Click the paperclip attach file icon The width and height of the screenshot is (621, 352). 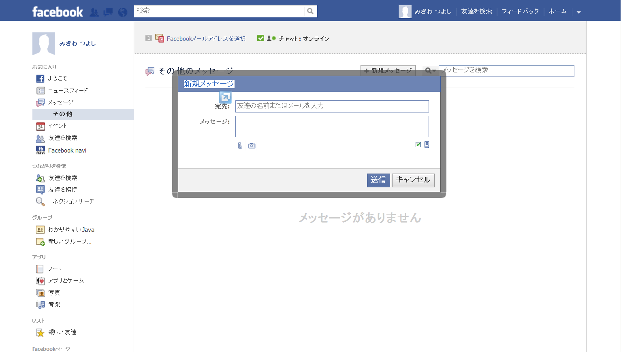(x=240, y=146)
